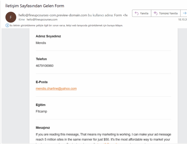Click the phone number 4679106960

click(x=44, y=66)
